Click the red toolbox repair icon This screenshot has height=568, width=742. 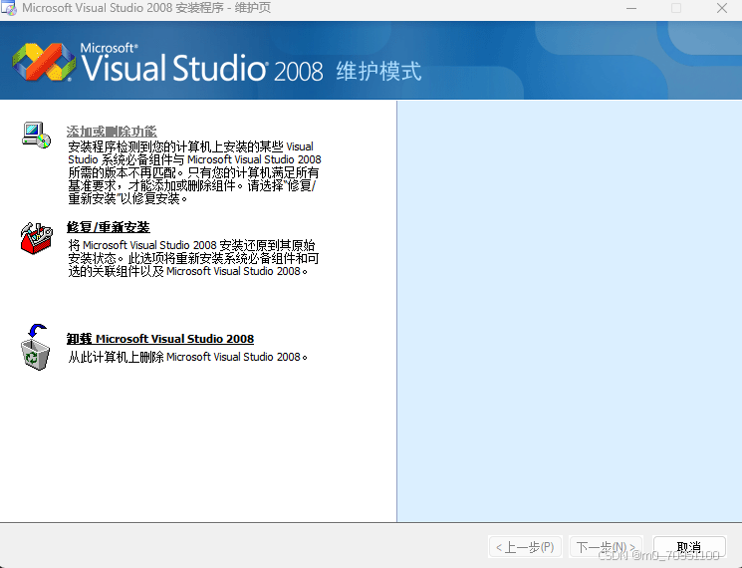point(36,238)
